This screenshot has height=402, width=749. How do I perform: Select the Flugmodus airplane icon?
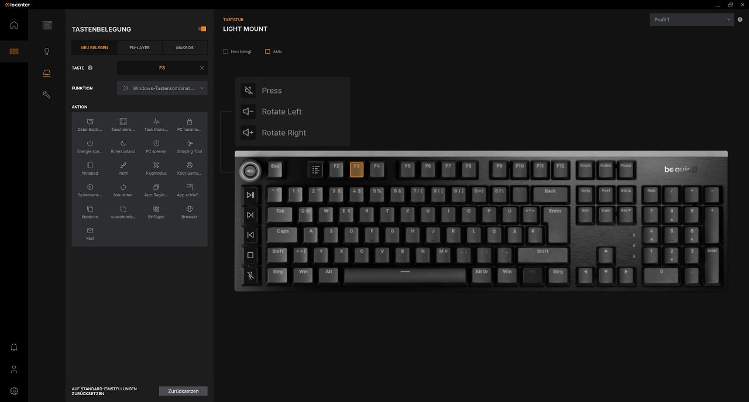click(156, 165)
